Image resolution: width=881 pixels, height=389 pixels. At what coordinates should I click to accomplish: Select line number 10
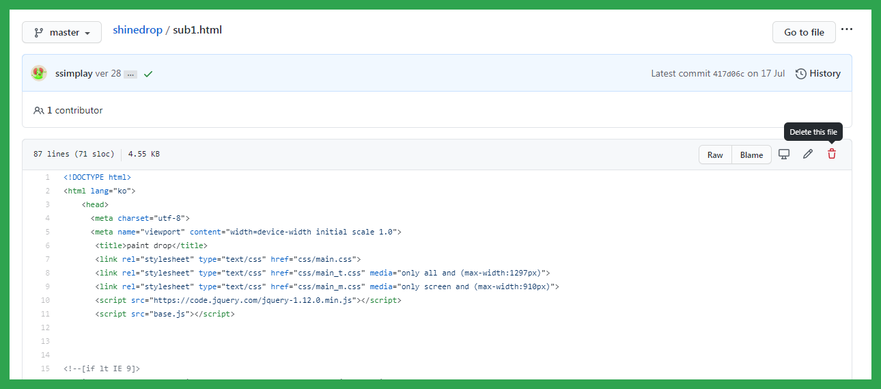pyautogui.click(x=45, y=300)
